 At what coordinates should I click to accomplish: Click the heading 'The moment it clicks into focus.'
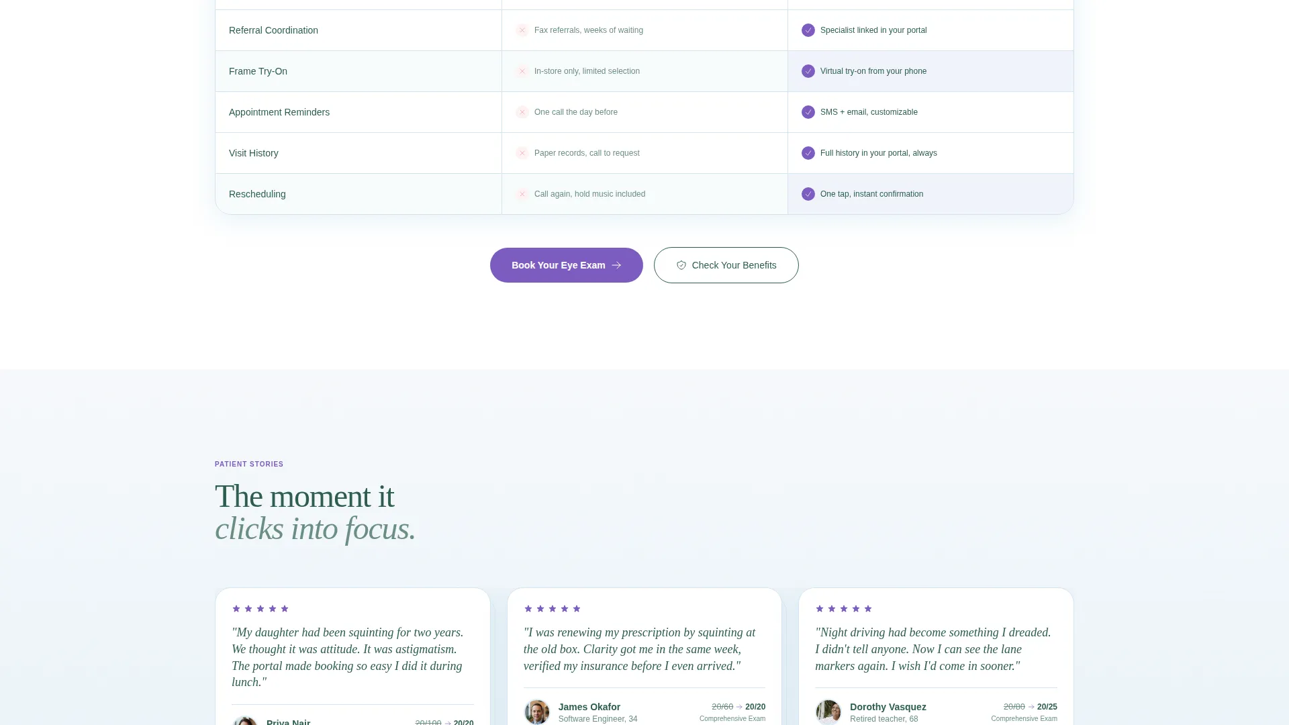[x=316, y=513]
